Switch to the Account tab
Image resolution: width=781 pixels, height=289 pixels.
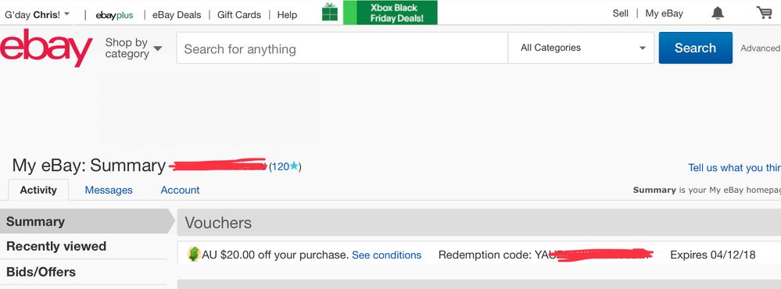(x=180, y=190)
